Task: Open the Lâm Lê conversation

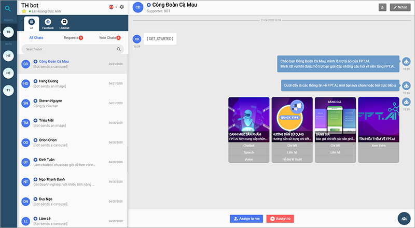Action: (72, 220)
